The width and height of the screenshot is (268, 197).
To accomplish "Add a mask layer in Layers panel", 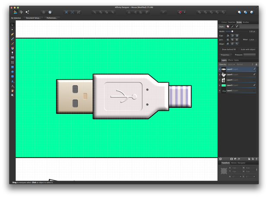I will 231,159.
